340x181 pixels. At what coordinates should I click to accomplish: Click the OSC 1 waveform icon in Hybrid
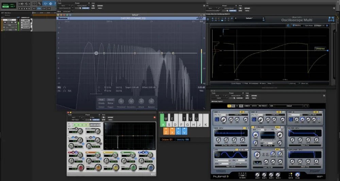click(217, 120)
